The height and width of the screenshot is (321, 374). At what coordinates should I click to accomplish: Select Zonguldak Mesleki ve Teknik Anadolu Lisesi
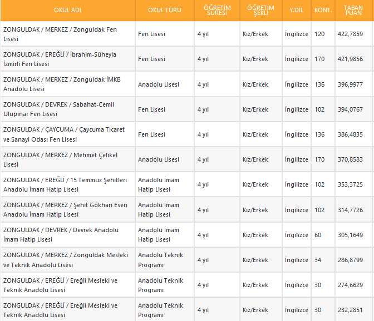[x=66, y=260]
